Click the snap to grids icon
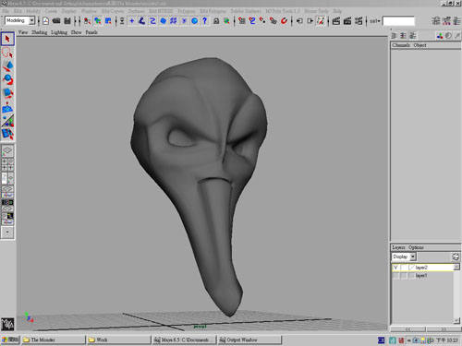This screenshot has width=462, height=346. point(242,21)
